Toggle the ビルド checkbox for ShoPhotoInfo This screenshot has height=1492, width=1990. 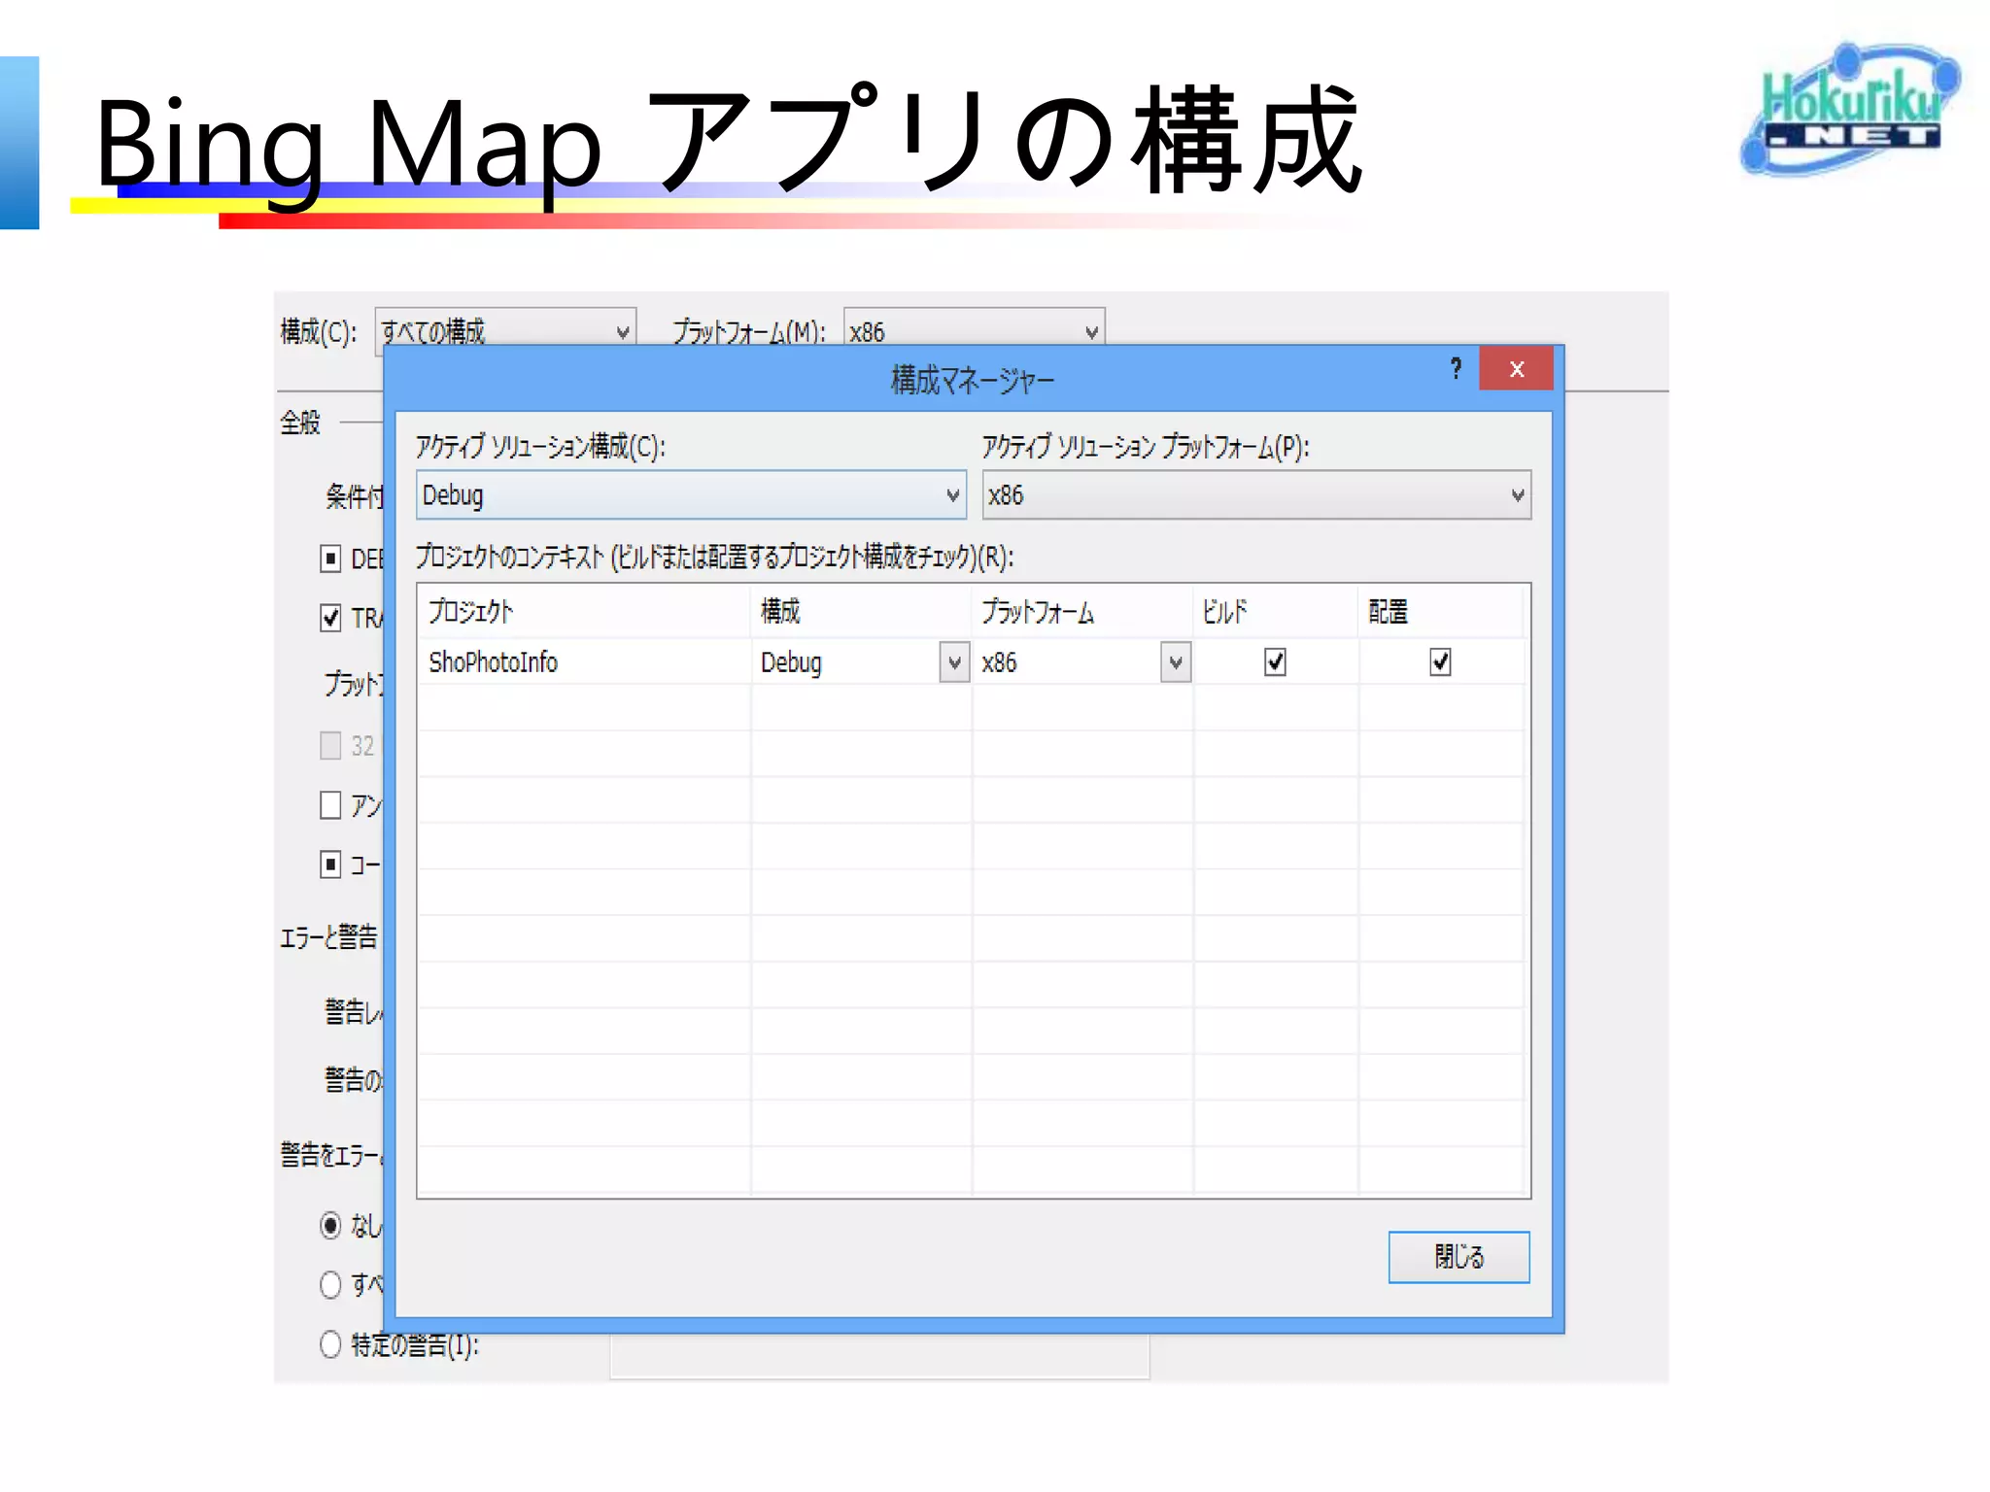pyautogui.click(x=1275, y=662)
